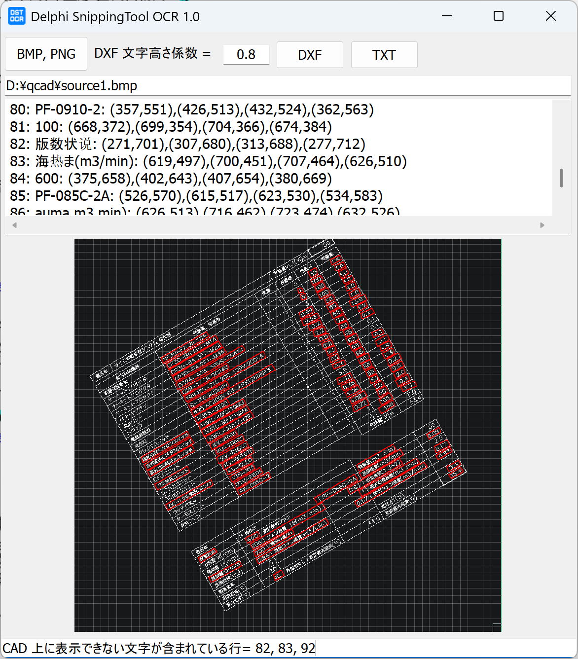Screen dimensions: 578x659
Task: Click result line 82 版数状说
Action: 187,144
